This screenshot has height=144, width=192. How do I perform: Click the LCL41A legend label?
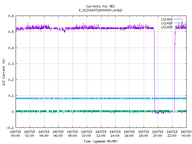click(x=167, y=19)
